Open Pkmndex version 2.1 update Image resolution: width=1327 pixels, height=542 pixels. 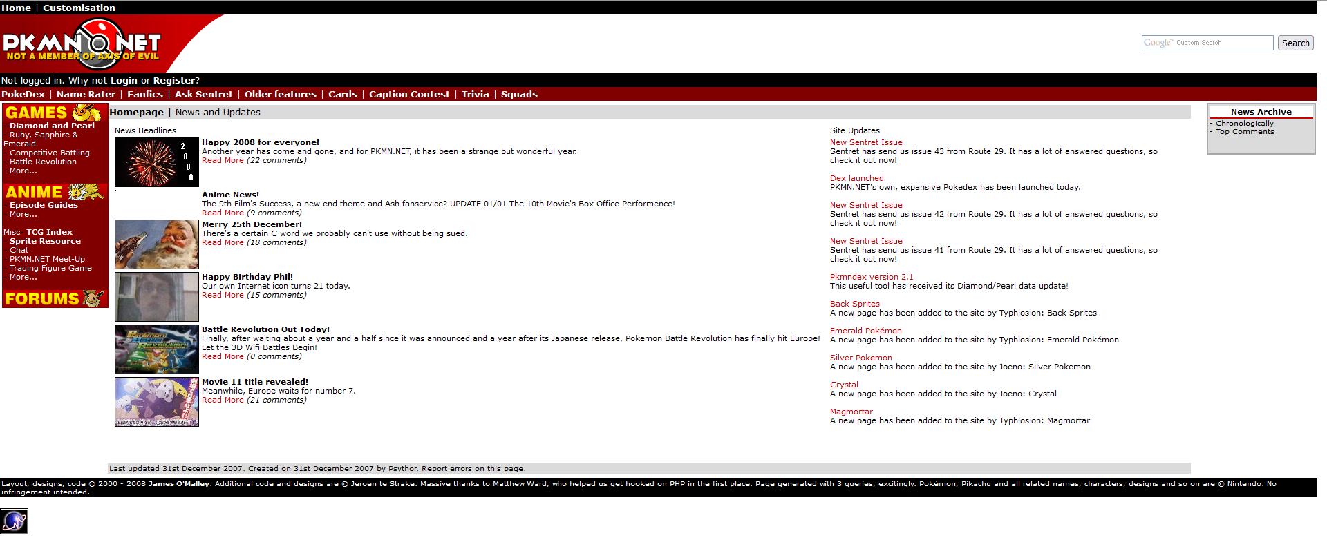pos(872,277)
